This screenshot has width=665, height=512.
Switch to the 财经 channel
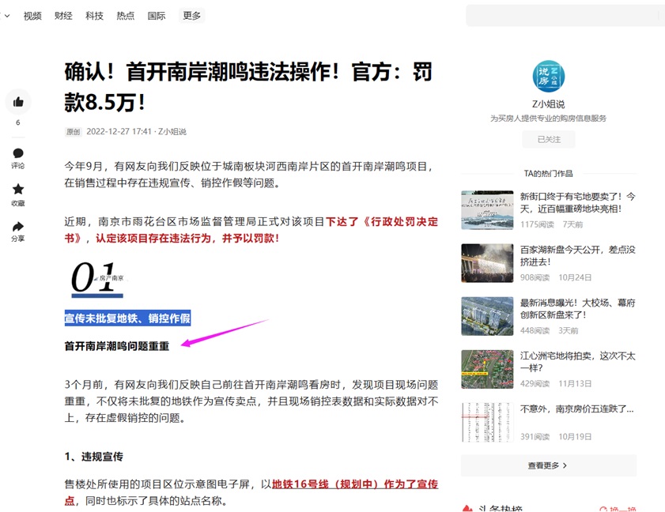[63, 16]
